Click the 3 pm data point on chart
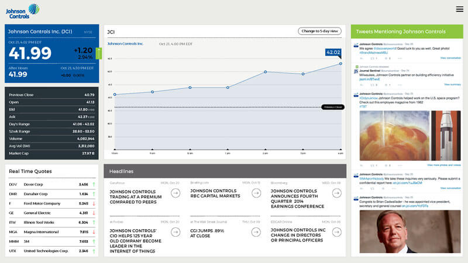468x263 pixels. pyautogui.click(x=303, y=74)
